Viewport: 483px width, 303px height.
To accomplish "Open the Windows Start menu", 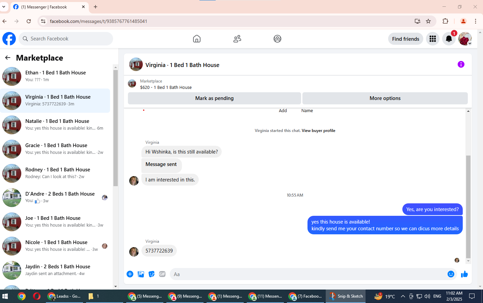I will 5,296.
